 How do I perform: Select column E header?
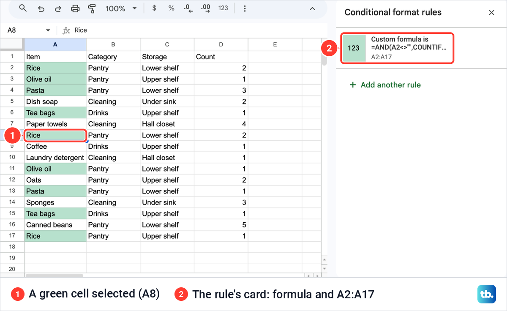(x=275, y=44)
